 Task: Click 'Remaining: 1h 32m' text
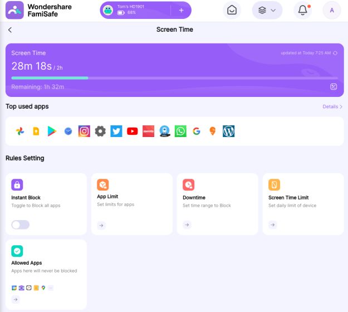click(38, 87)
